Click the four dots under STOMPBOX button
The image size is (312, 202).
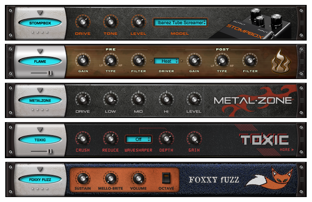coord(40,32)
